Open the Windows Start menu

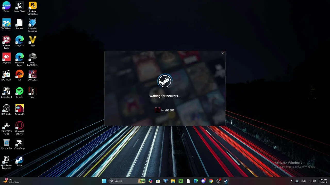(104, 181)
